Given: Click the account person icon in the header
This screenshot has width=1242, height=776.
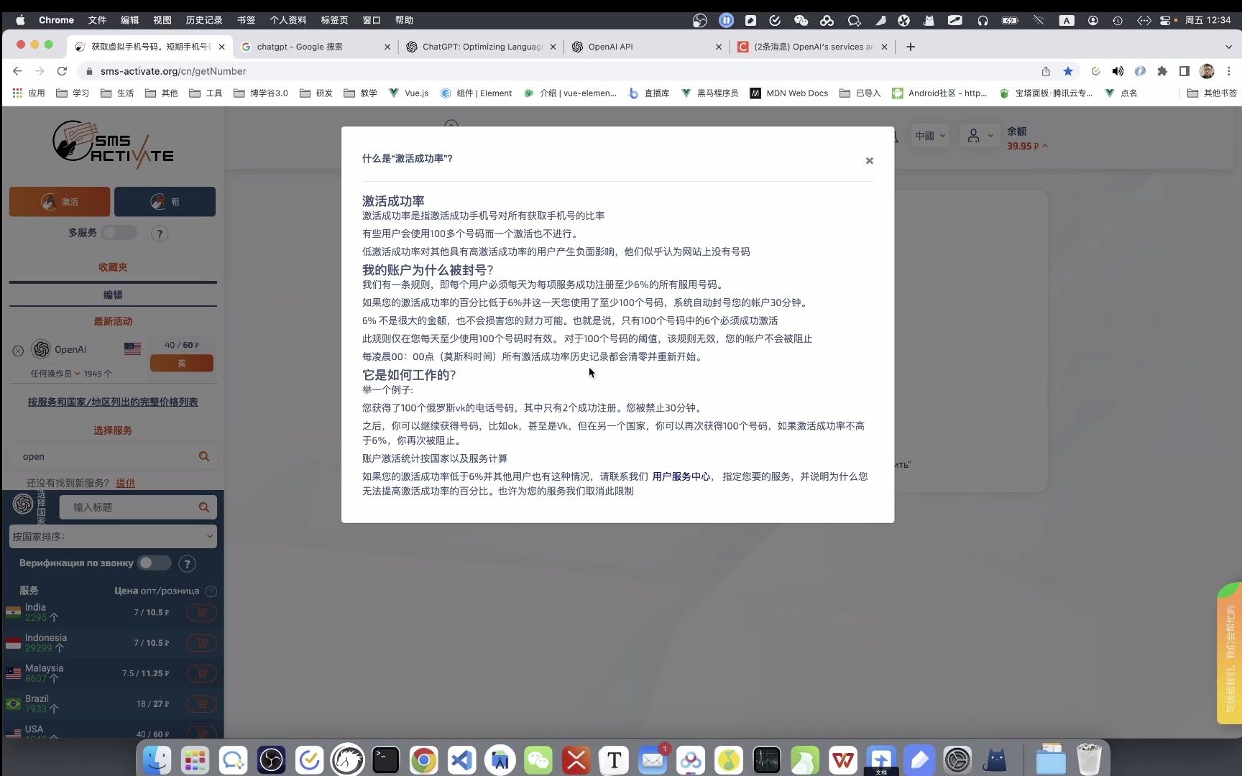Looking at the screenshot, I should (974, 135).
